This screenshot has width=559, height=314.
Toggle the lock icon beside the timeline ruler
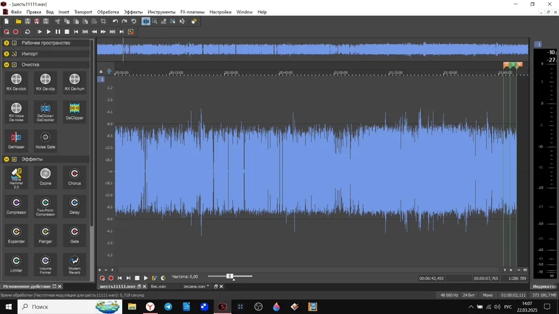(101, 71)
